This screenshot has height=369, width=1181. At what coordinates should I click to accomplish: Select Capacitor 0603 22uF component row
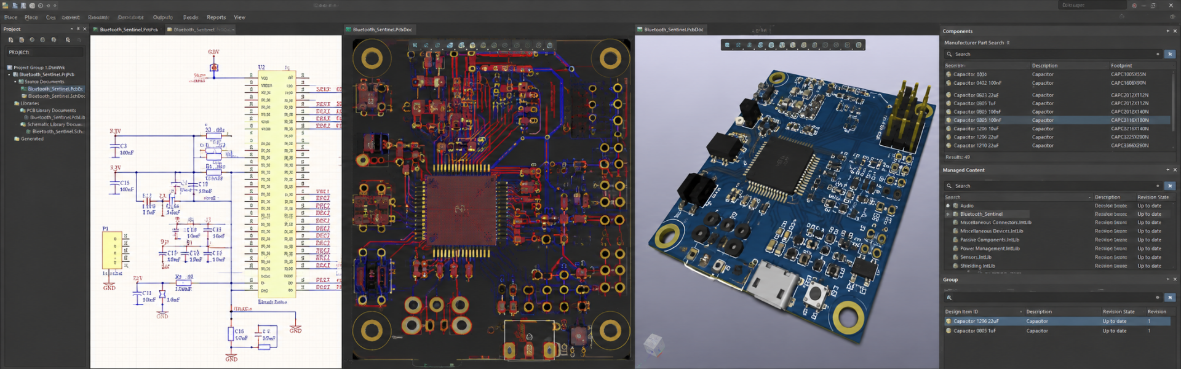click(x=1057, y=95)
